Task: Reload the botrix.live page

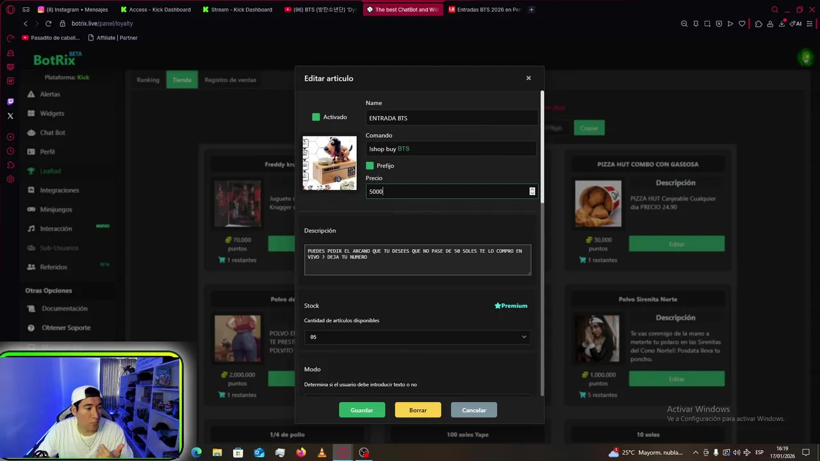Action: pos(48,24)
